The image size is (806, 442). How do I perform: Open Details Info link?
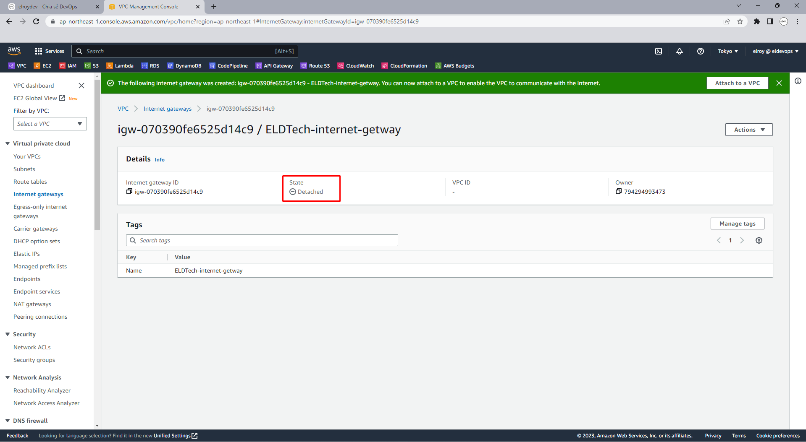point(160,160)
